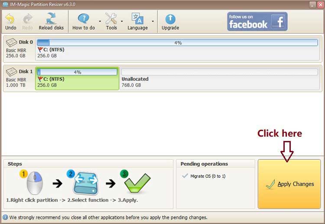325x224 pixels.
Task: Expand the Tools dropdown arrow
Action: [x=122, y=21]
